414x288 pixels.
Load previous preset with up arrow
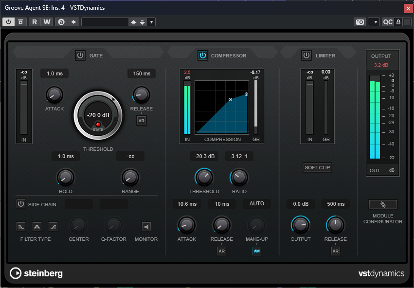click(134, 22)
